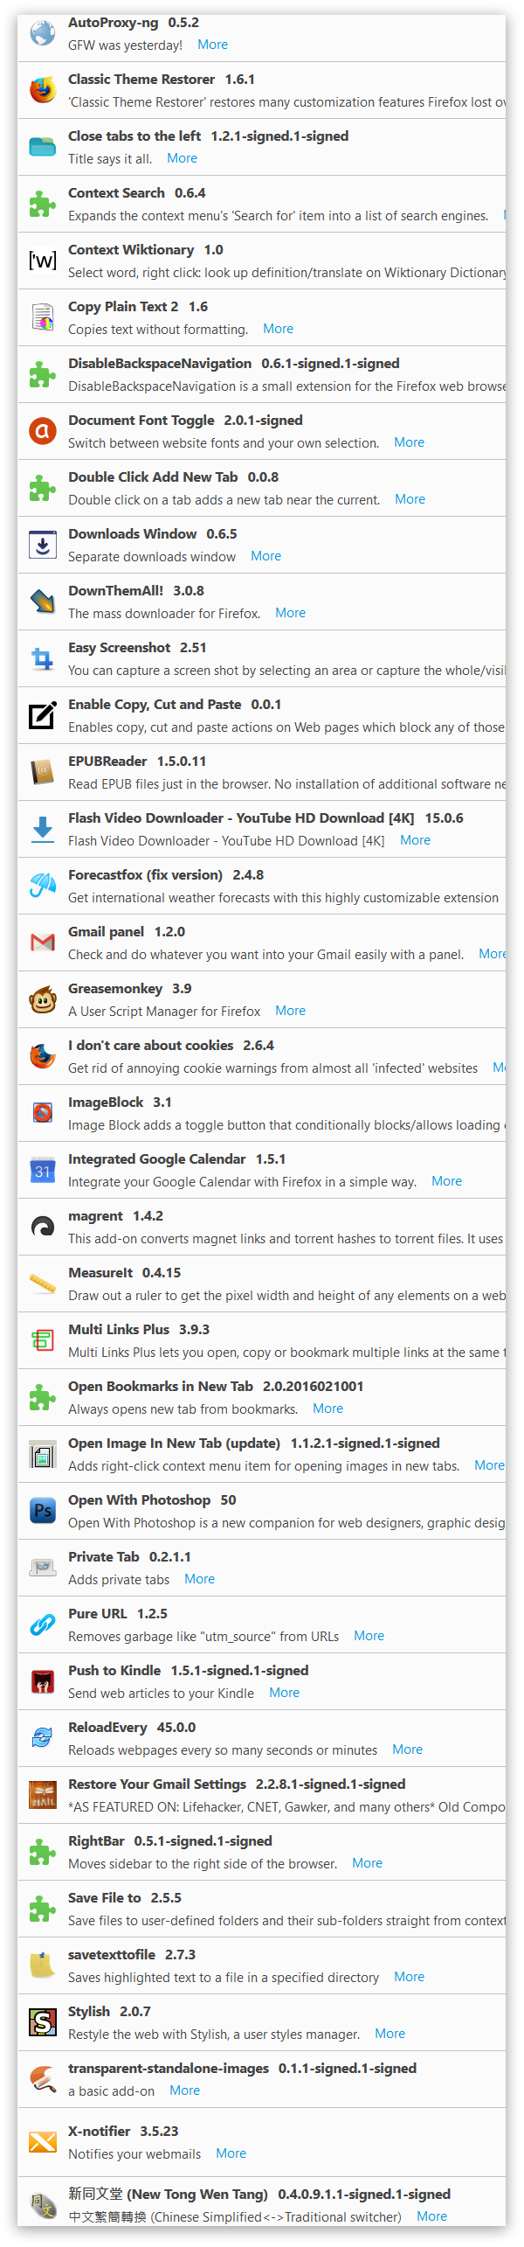This screenshot has height=2247, width=524.
Task: Expand More details for Copy Plain Text 2
Action: coord(278,329)
